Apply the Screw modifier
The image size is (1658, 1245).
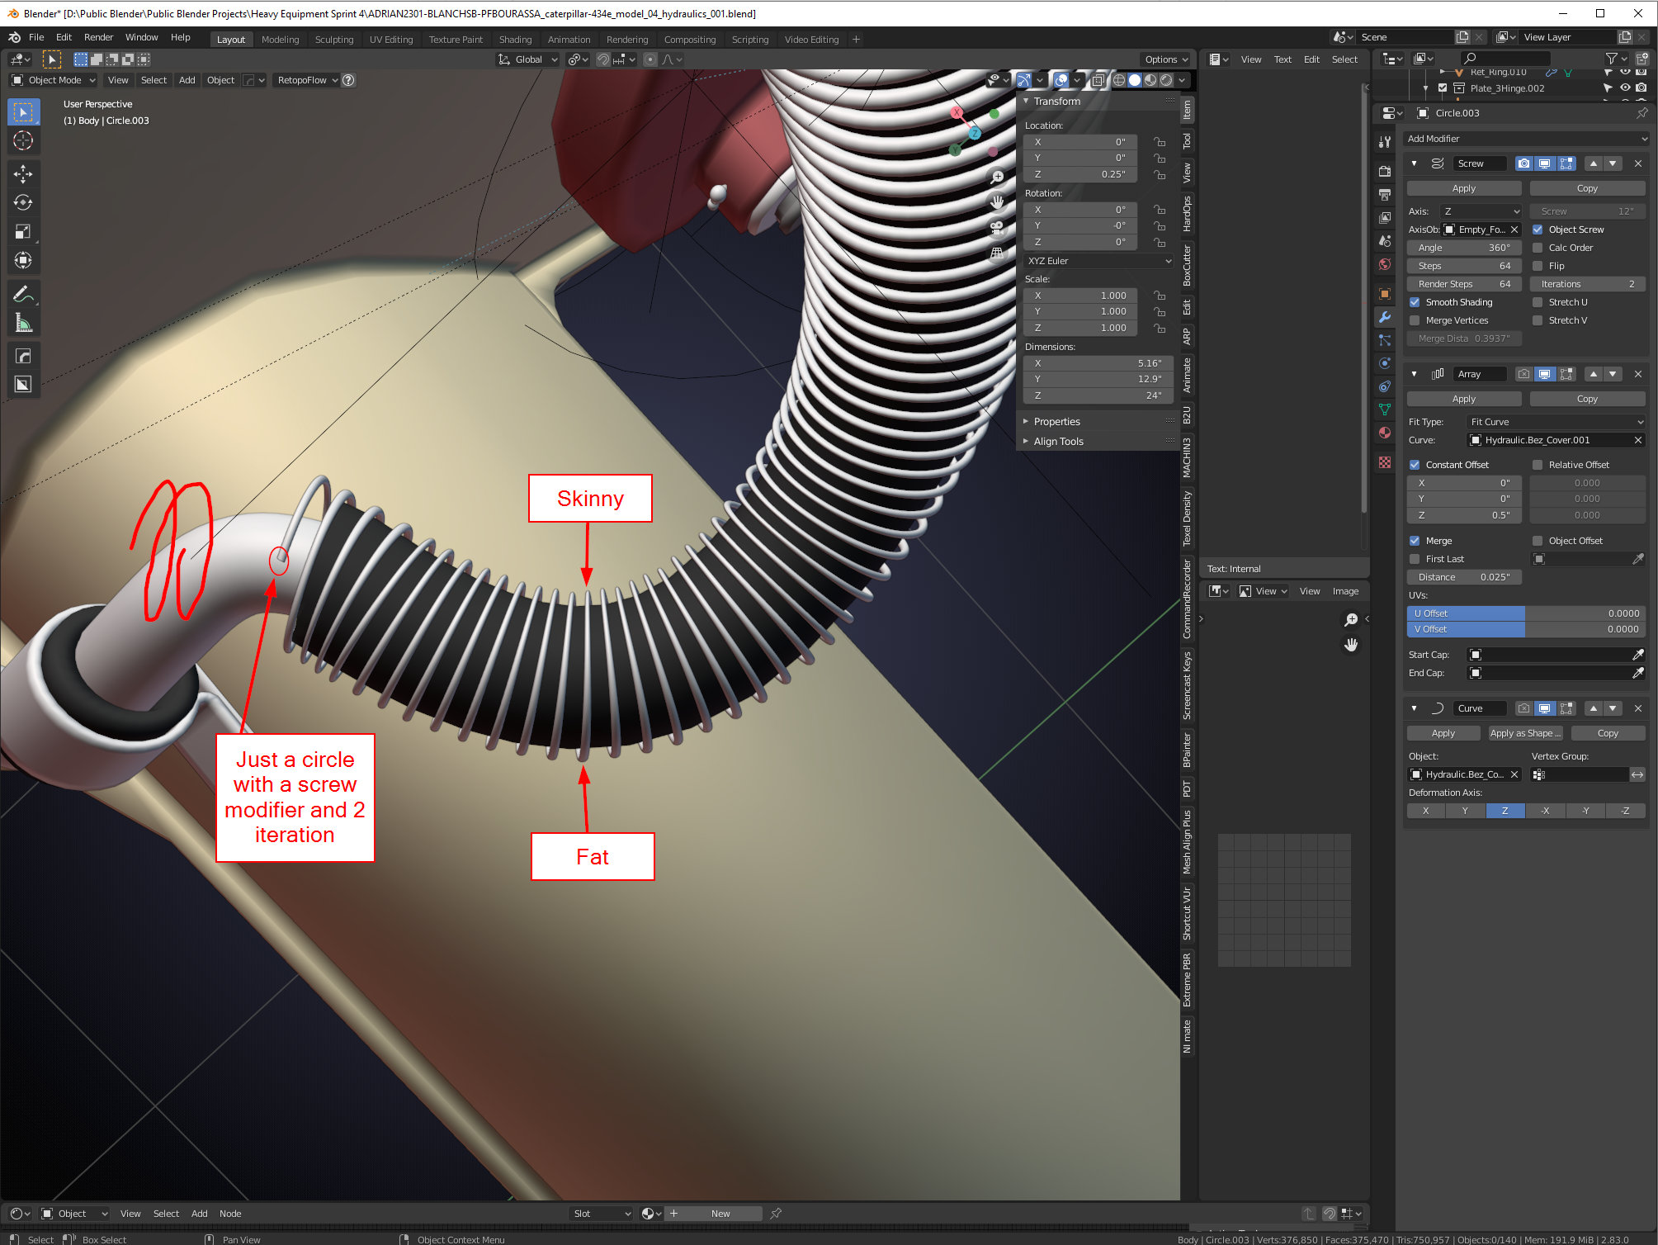tap(1463, 188)
